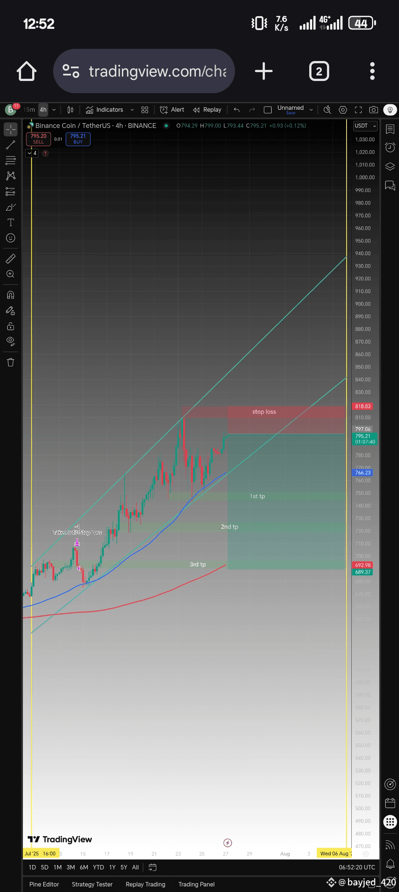399x892 pixels.
Task: Open the go to date calendar icon
Action: [x=153, y=867]
